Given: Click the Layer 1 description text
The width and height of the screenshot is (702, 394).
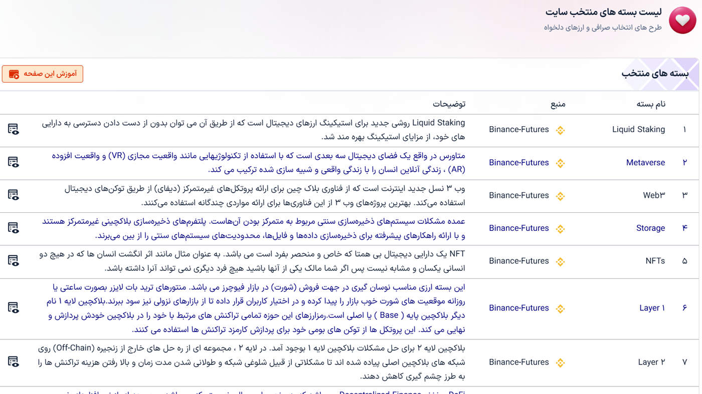Looking at the screenshot, I should tap(256, 308).
